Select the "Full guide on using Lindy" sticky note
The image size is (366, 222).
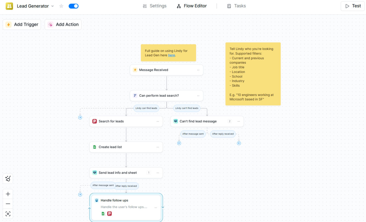click(x=168, y=53)
